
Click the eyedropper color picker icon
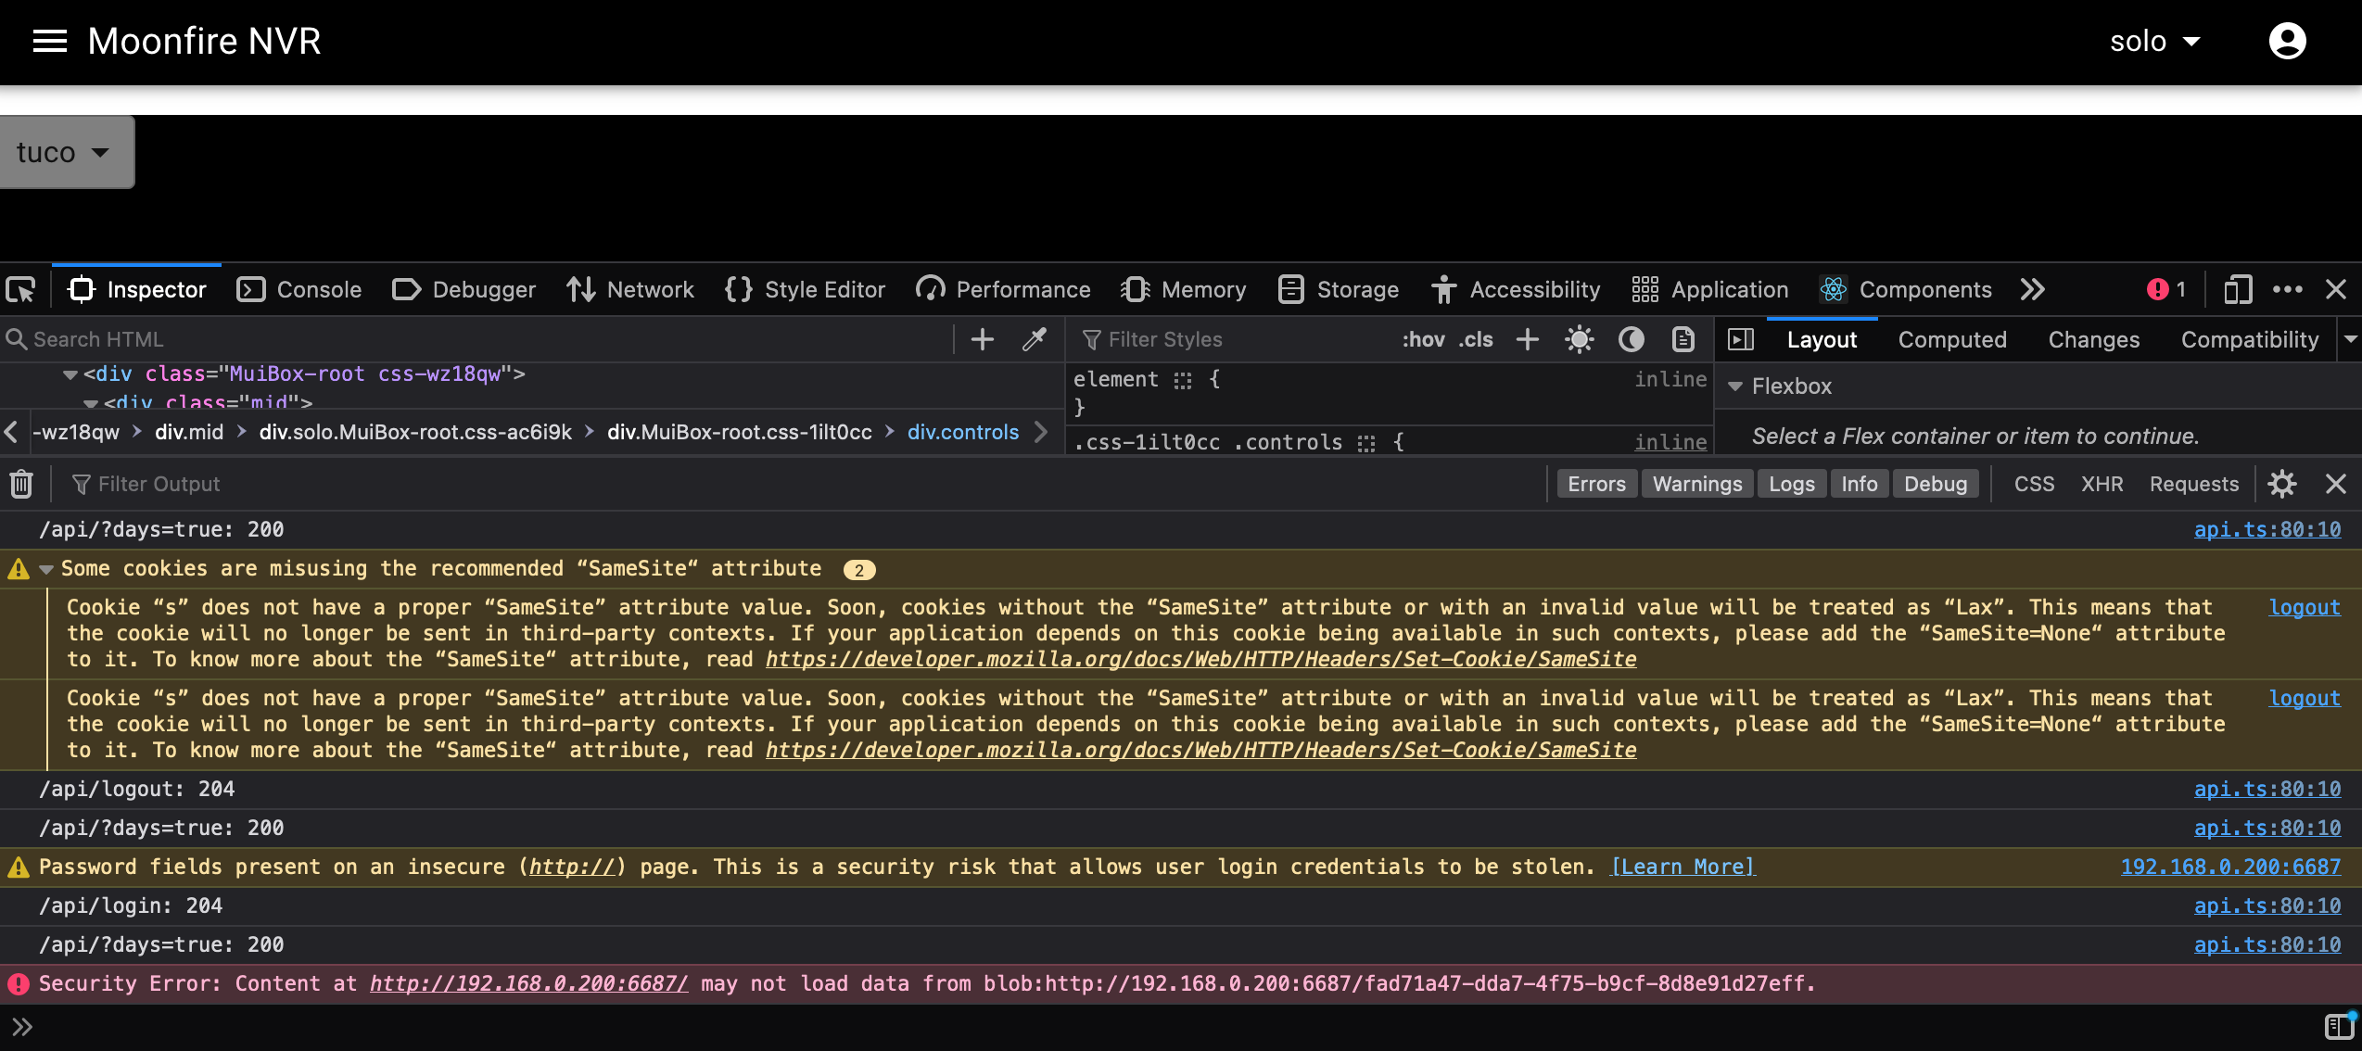coord(1035,338)
